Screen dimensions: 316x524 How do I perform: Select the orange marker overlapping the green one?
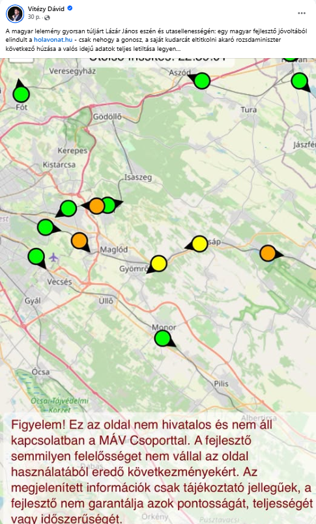pyautogui.click(x=97, y=206)
